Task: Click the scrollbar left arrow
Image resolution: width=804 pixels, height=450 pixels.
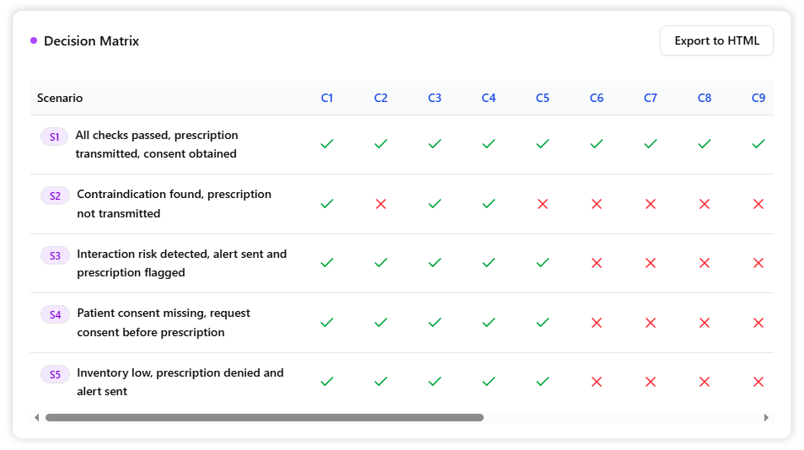Action: pos(37,417)
